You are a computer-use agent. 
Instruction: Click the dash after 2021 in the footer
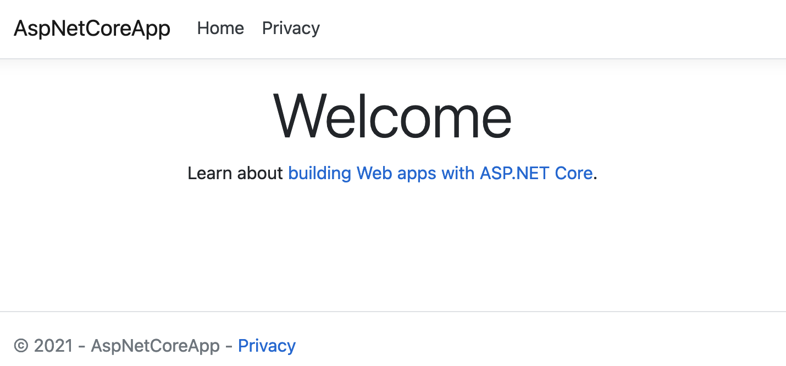(x=82, y=347)
